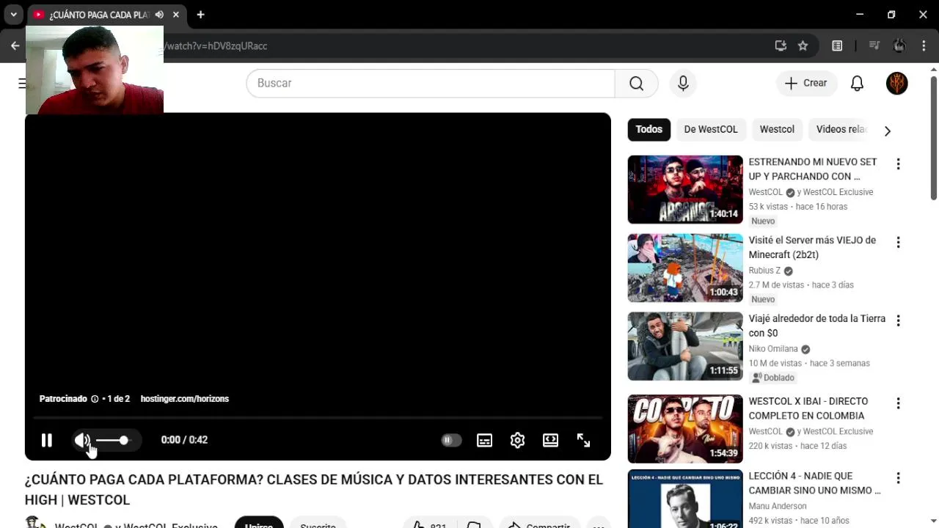Show more filter chips with the right arrow
Screen dimensions: 939x528
coord(888,131)
